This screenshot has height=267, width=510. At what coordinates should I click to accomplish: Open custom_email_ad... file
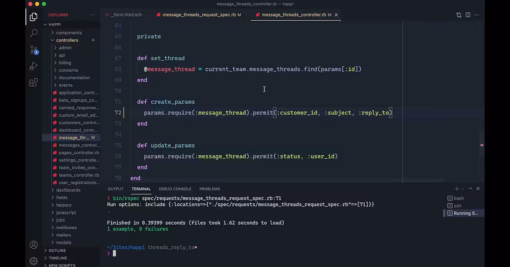tap(79, 115)
